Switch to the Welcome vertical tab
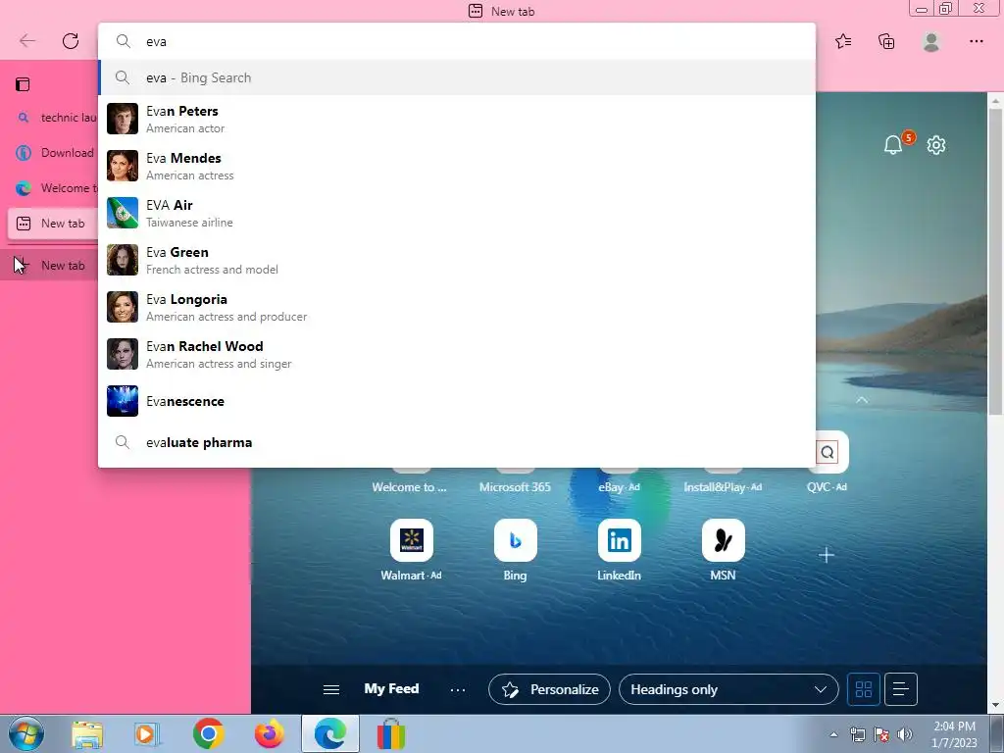 (54, 187)
